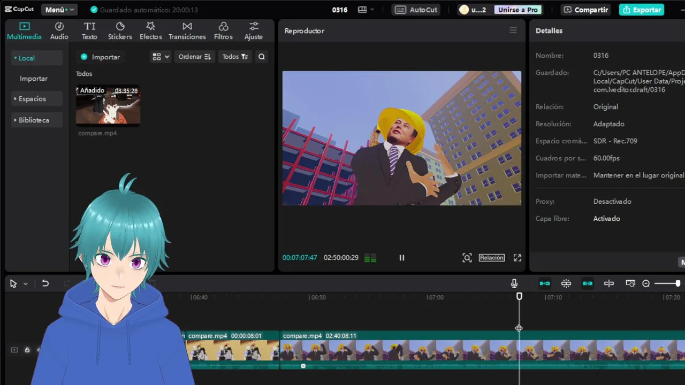Viewport: 685px width, 385px height.
Task: Click the timeline cover preview icon
Action: (630, 283)
